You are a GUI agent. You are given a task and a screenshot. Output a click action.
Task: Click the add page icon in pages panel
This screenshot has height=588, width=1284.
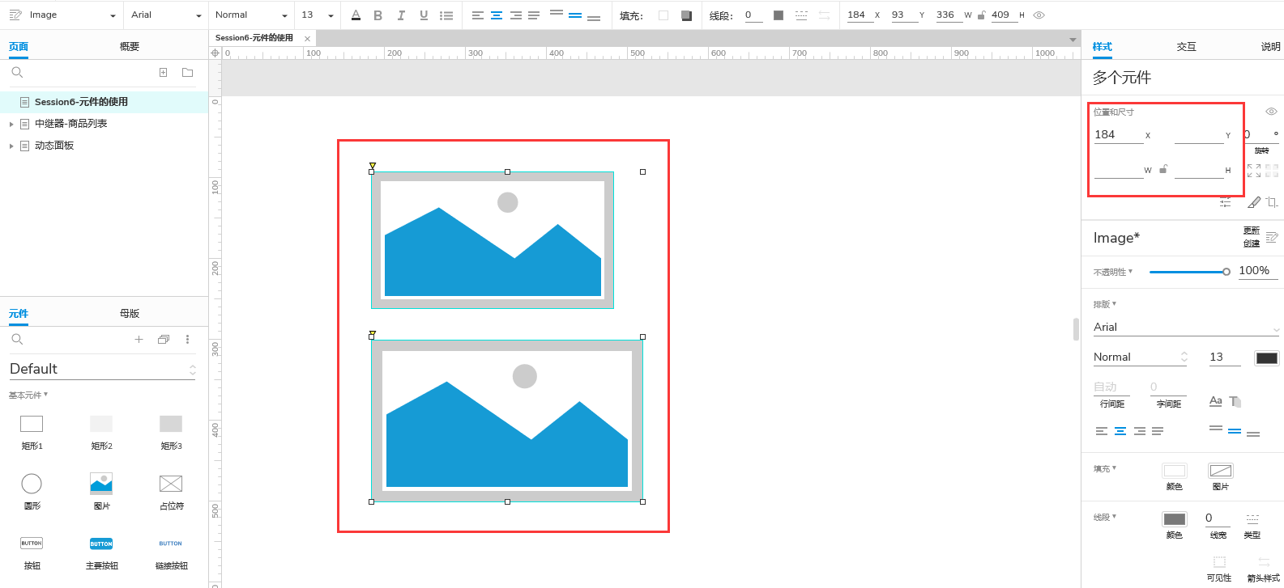pyautogui.click(x=164, y=73)
